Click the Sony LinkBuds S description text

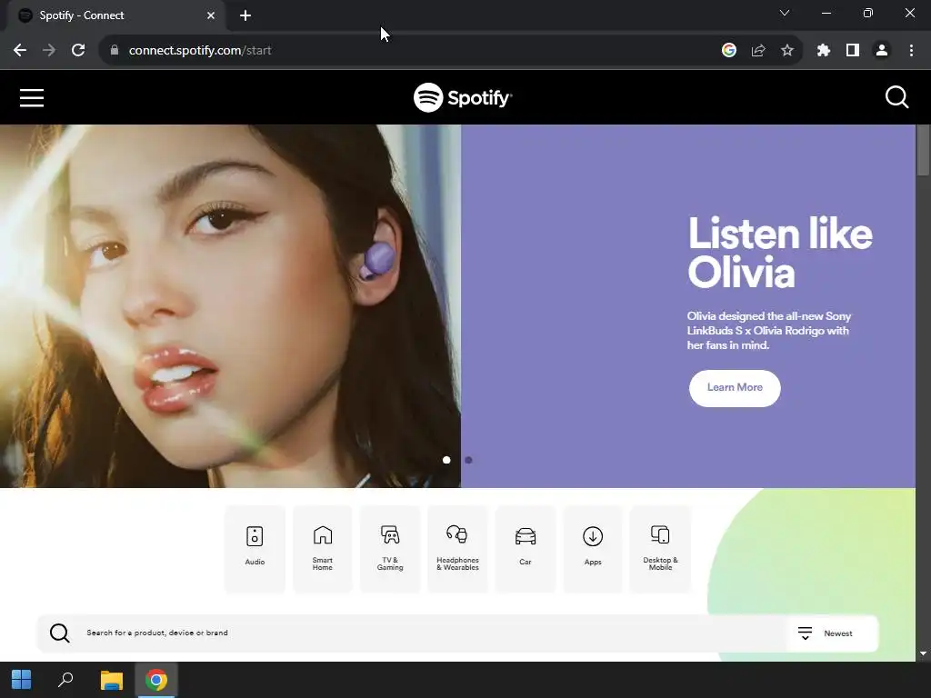[x=769, y=331]
